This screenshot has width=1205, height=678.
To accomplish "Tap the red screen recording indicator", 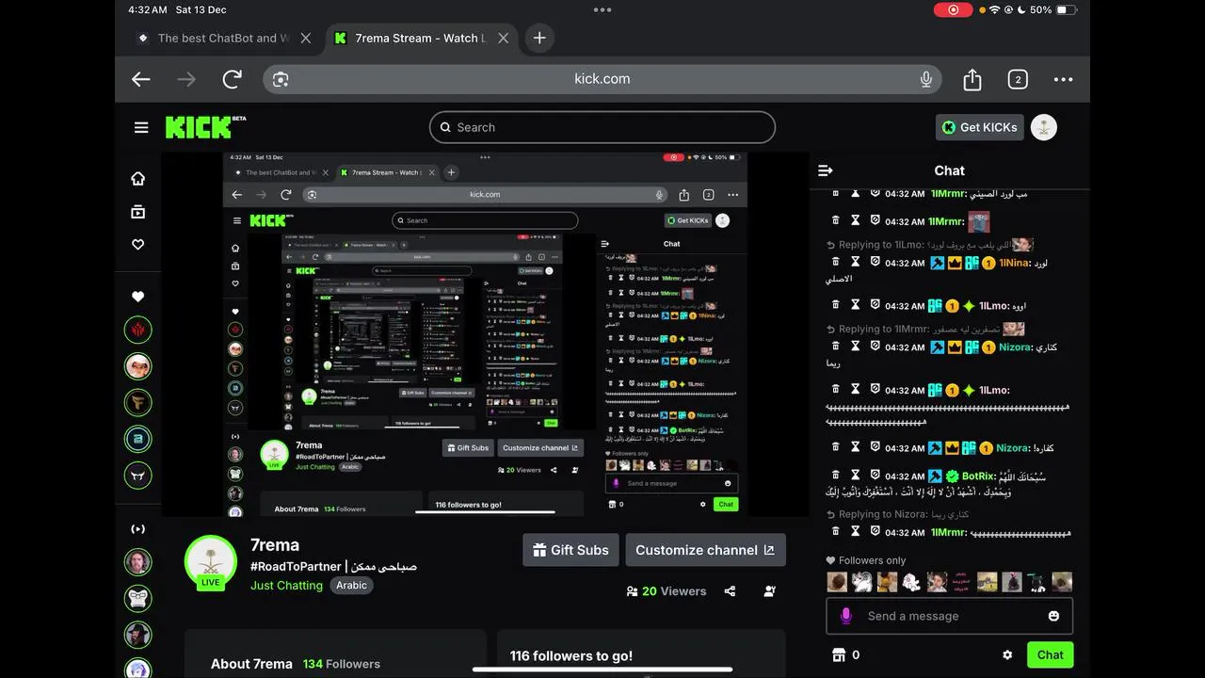I will coord(953,9).
